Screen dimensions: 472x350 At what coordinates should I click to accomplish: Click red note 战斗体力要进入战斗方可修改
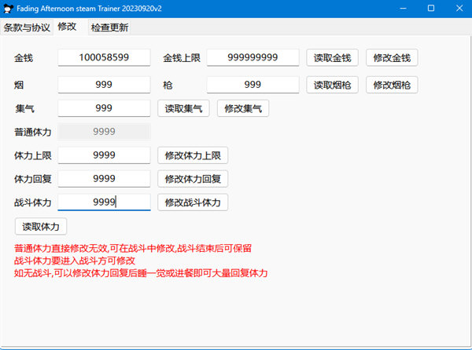(75, 261)
